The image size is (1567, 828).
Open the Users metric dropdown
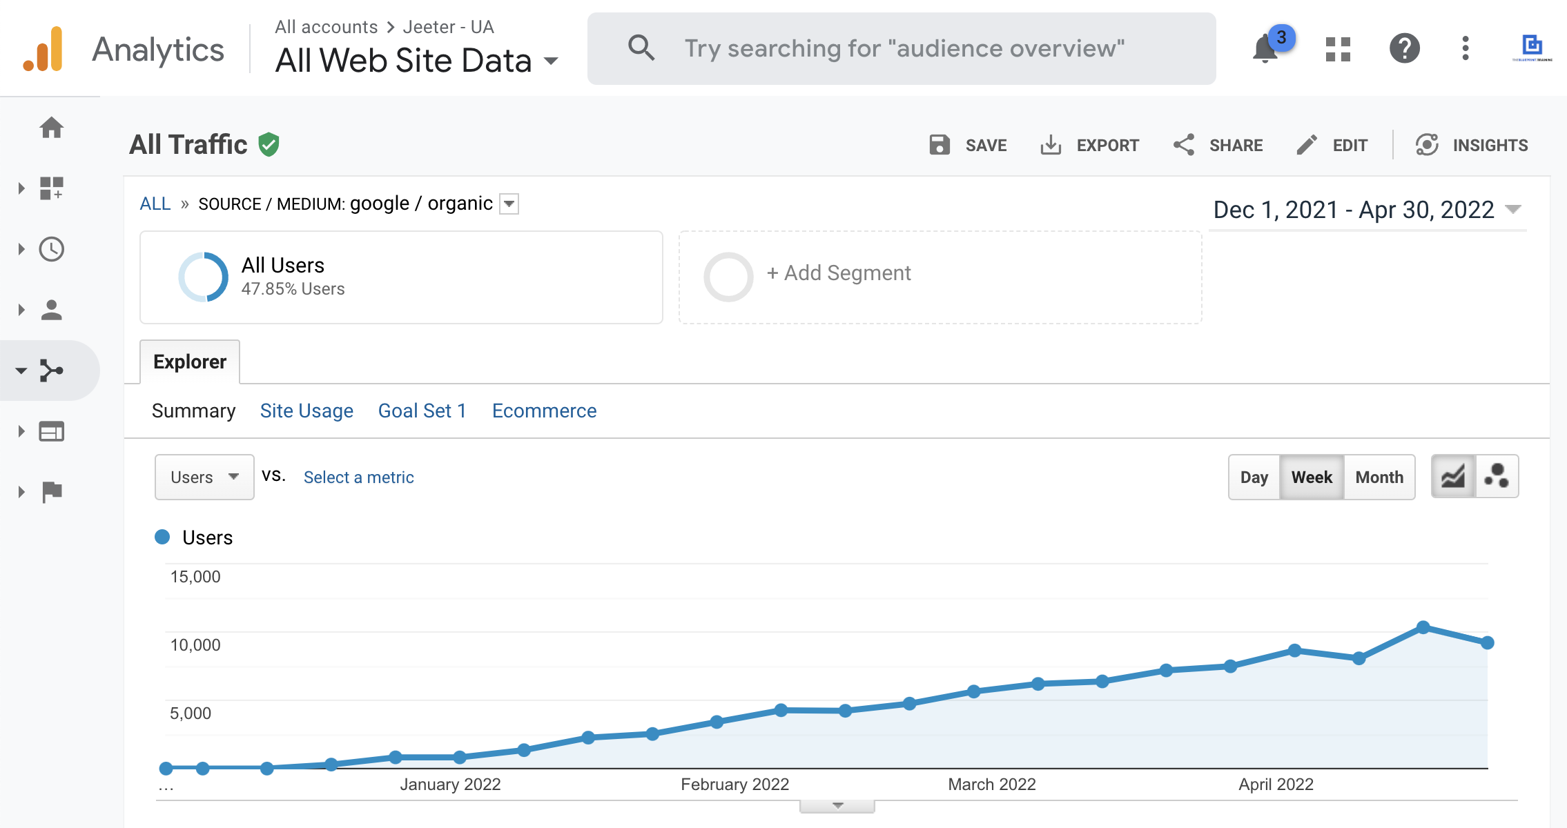click(x=204, y=477)
